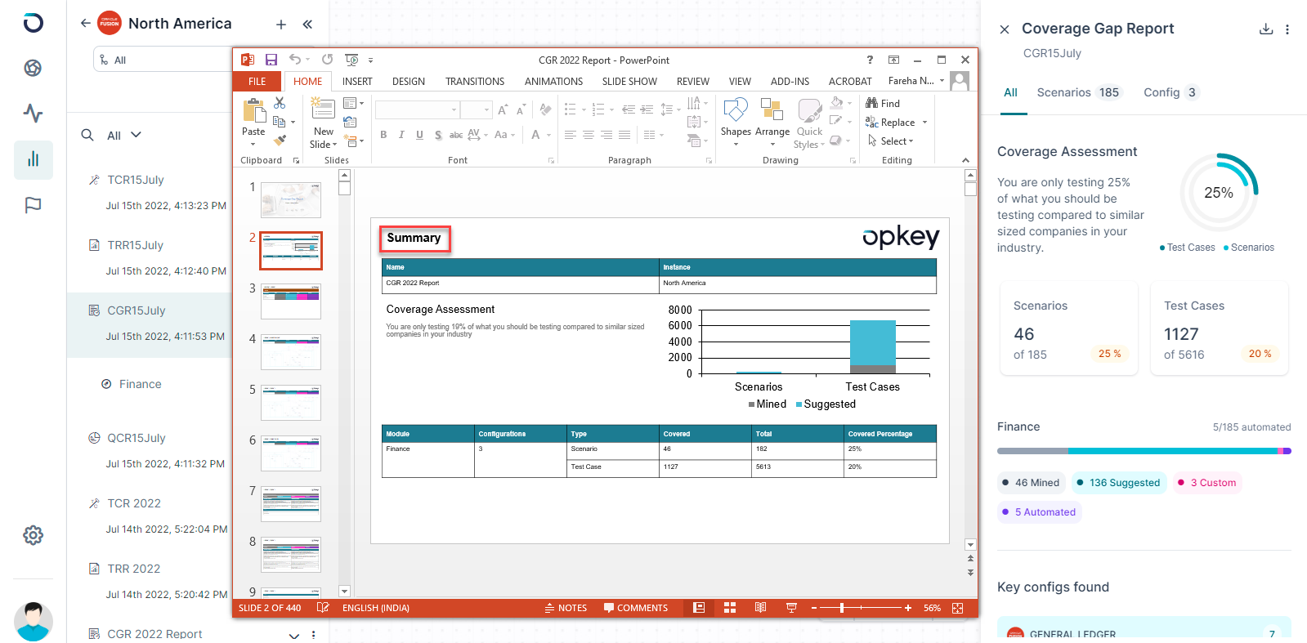This screenshot has height=643, width=1307.
Task: Toggle Underline formatting
Action: [x=419, y=135]
